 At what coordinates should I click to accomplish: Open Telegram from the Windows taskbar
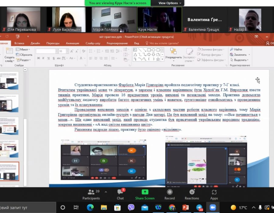pos(199,208)
